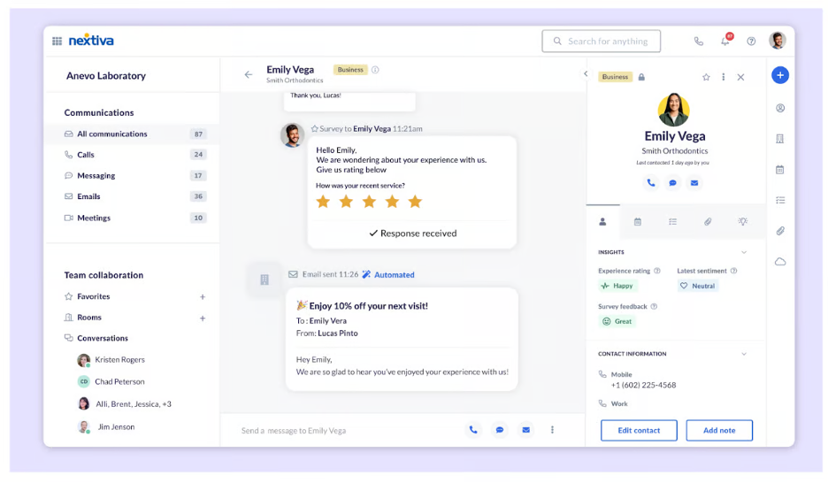This screenshot has width=828, height=483.
Task: Open Favorites in Team collaboration
Action: click(x=94, y=296)
